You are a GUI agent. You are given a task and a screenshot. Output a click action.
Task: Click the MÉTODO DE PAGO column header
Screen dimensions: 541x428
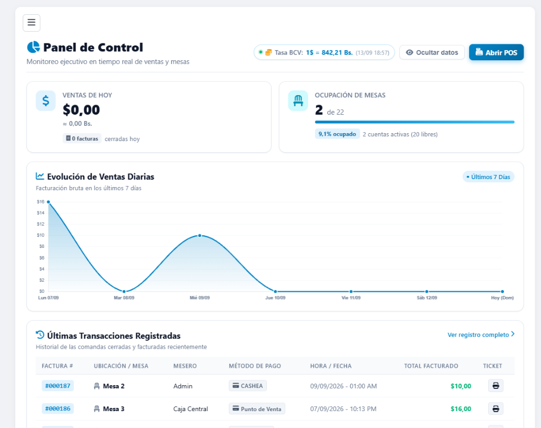coord(255,366)
